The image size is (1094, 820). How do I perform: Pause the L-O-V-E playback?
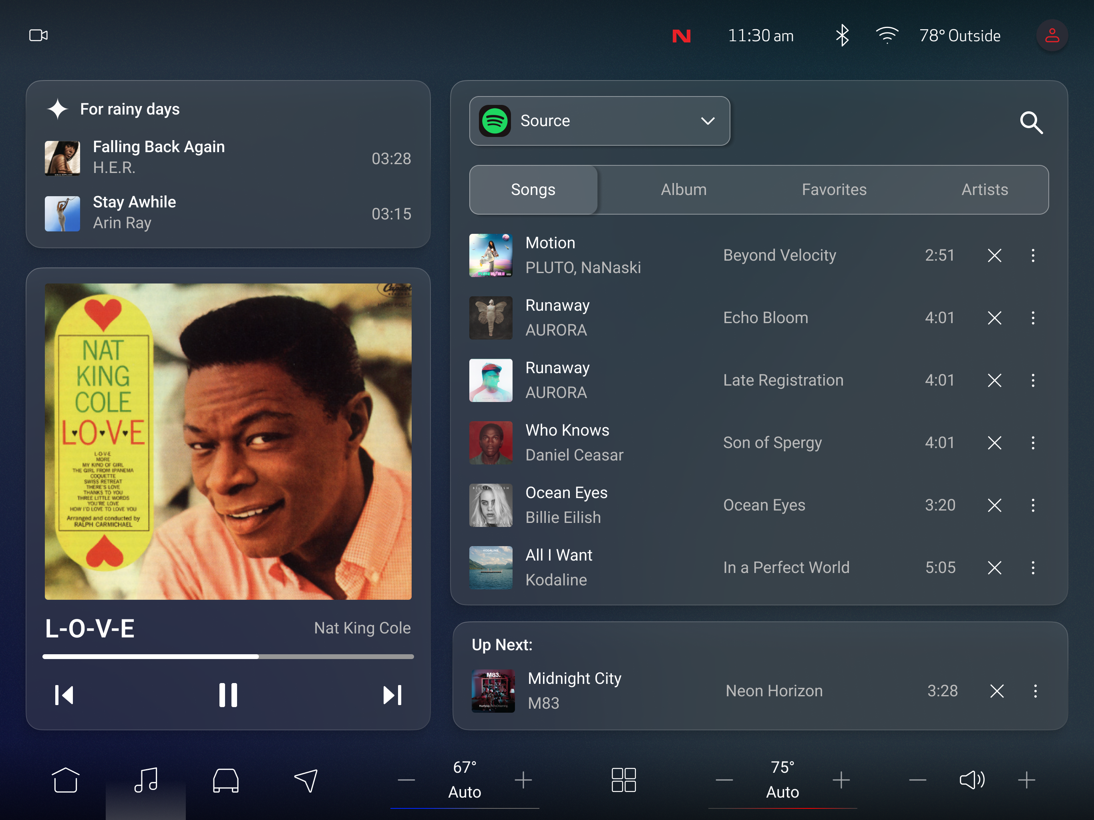coord(228,695)
